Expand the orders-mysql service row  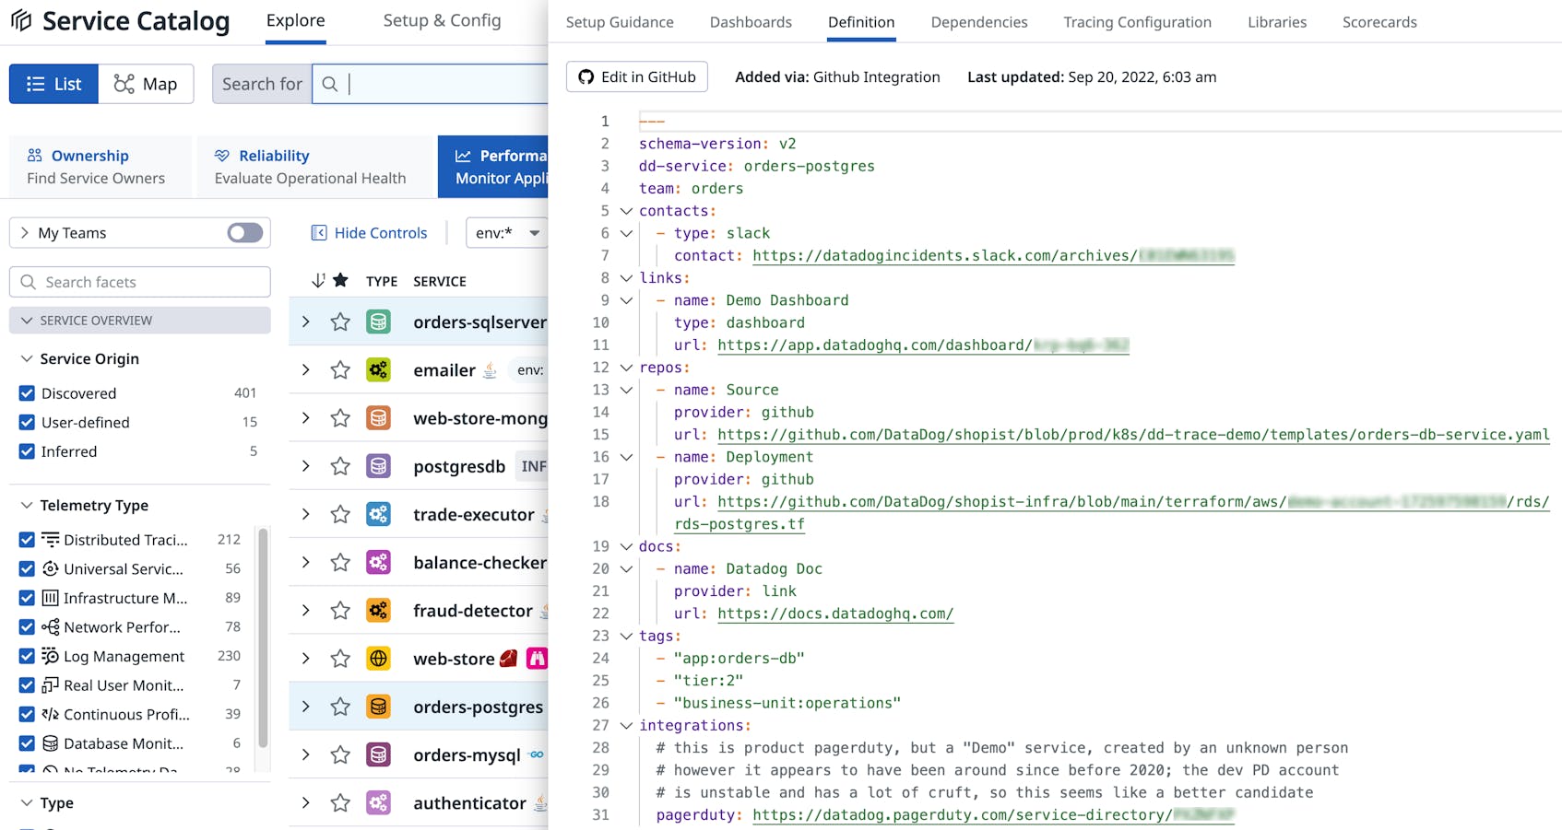coord(305,754)
